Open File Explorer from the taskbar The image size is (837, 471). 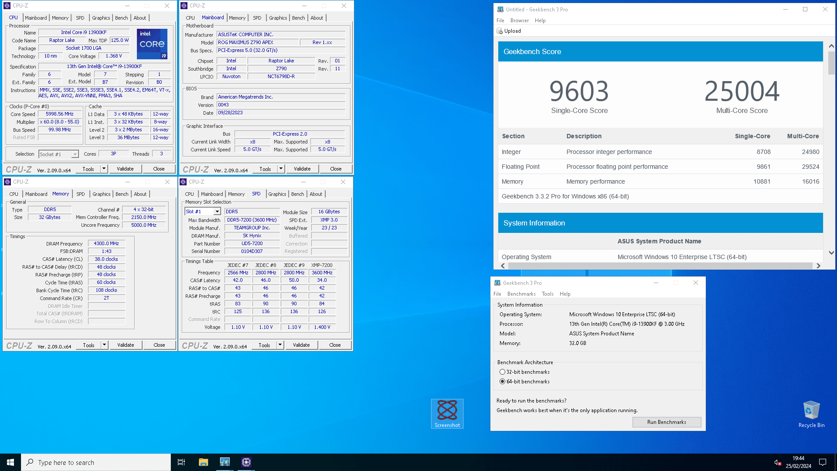[x=203, y=462]
